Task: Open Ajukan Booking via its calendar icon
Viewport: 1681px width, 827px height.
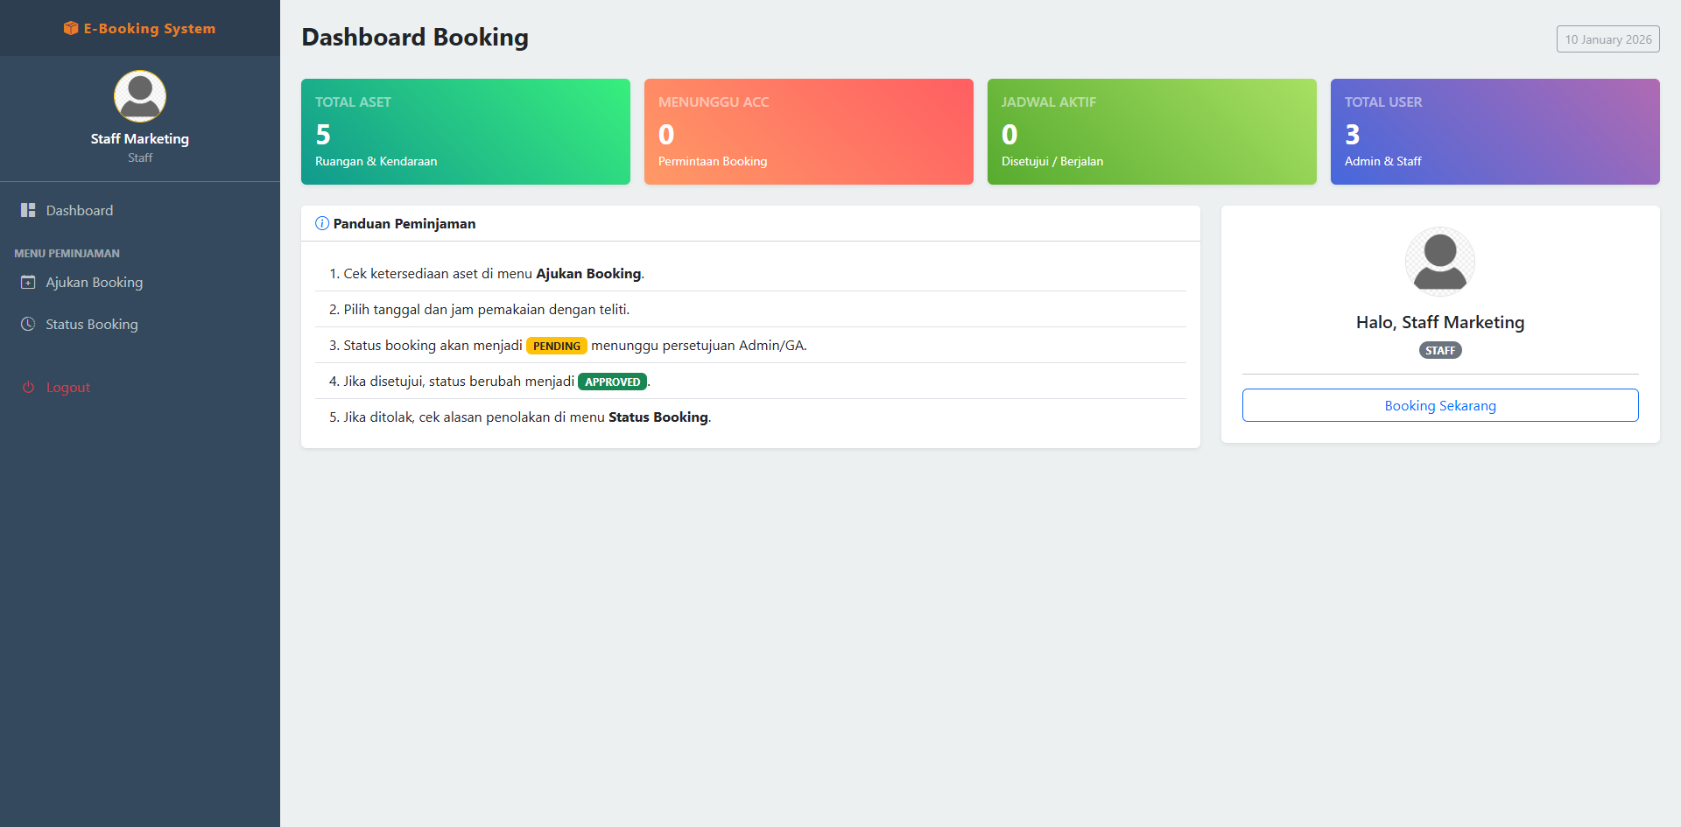Action: (27, 282)
